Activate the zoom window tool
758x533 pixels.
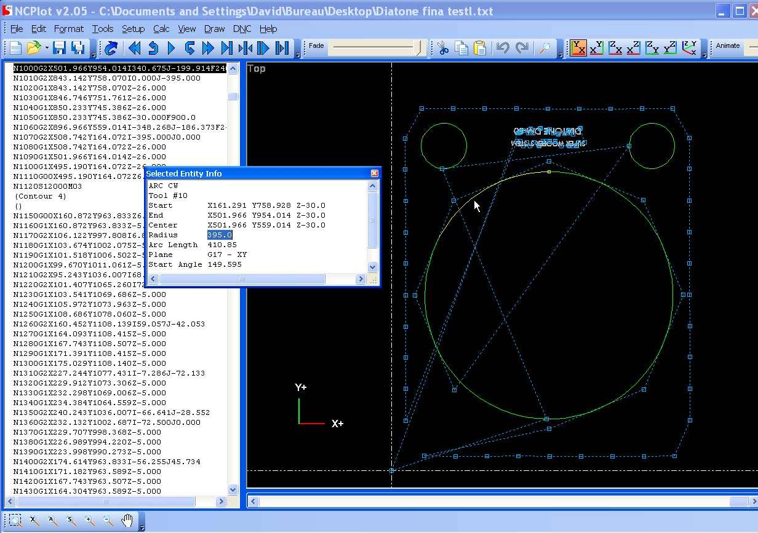[x=15, y=521]
